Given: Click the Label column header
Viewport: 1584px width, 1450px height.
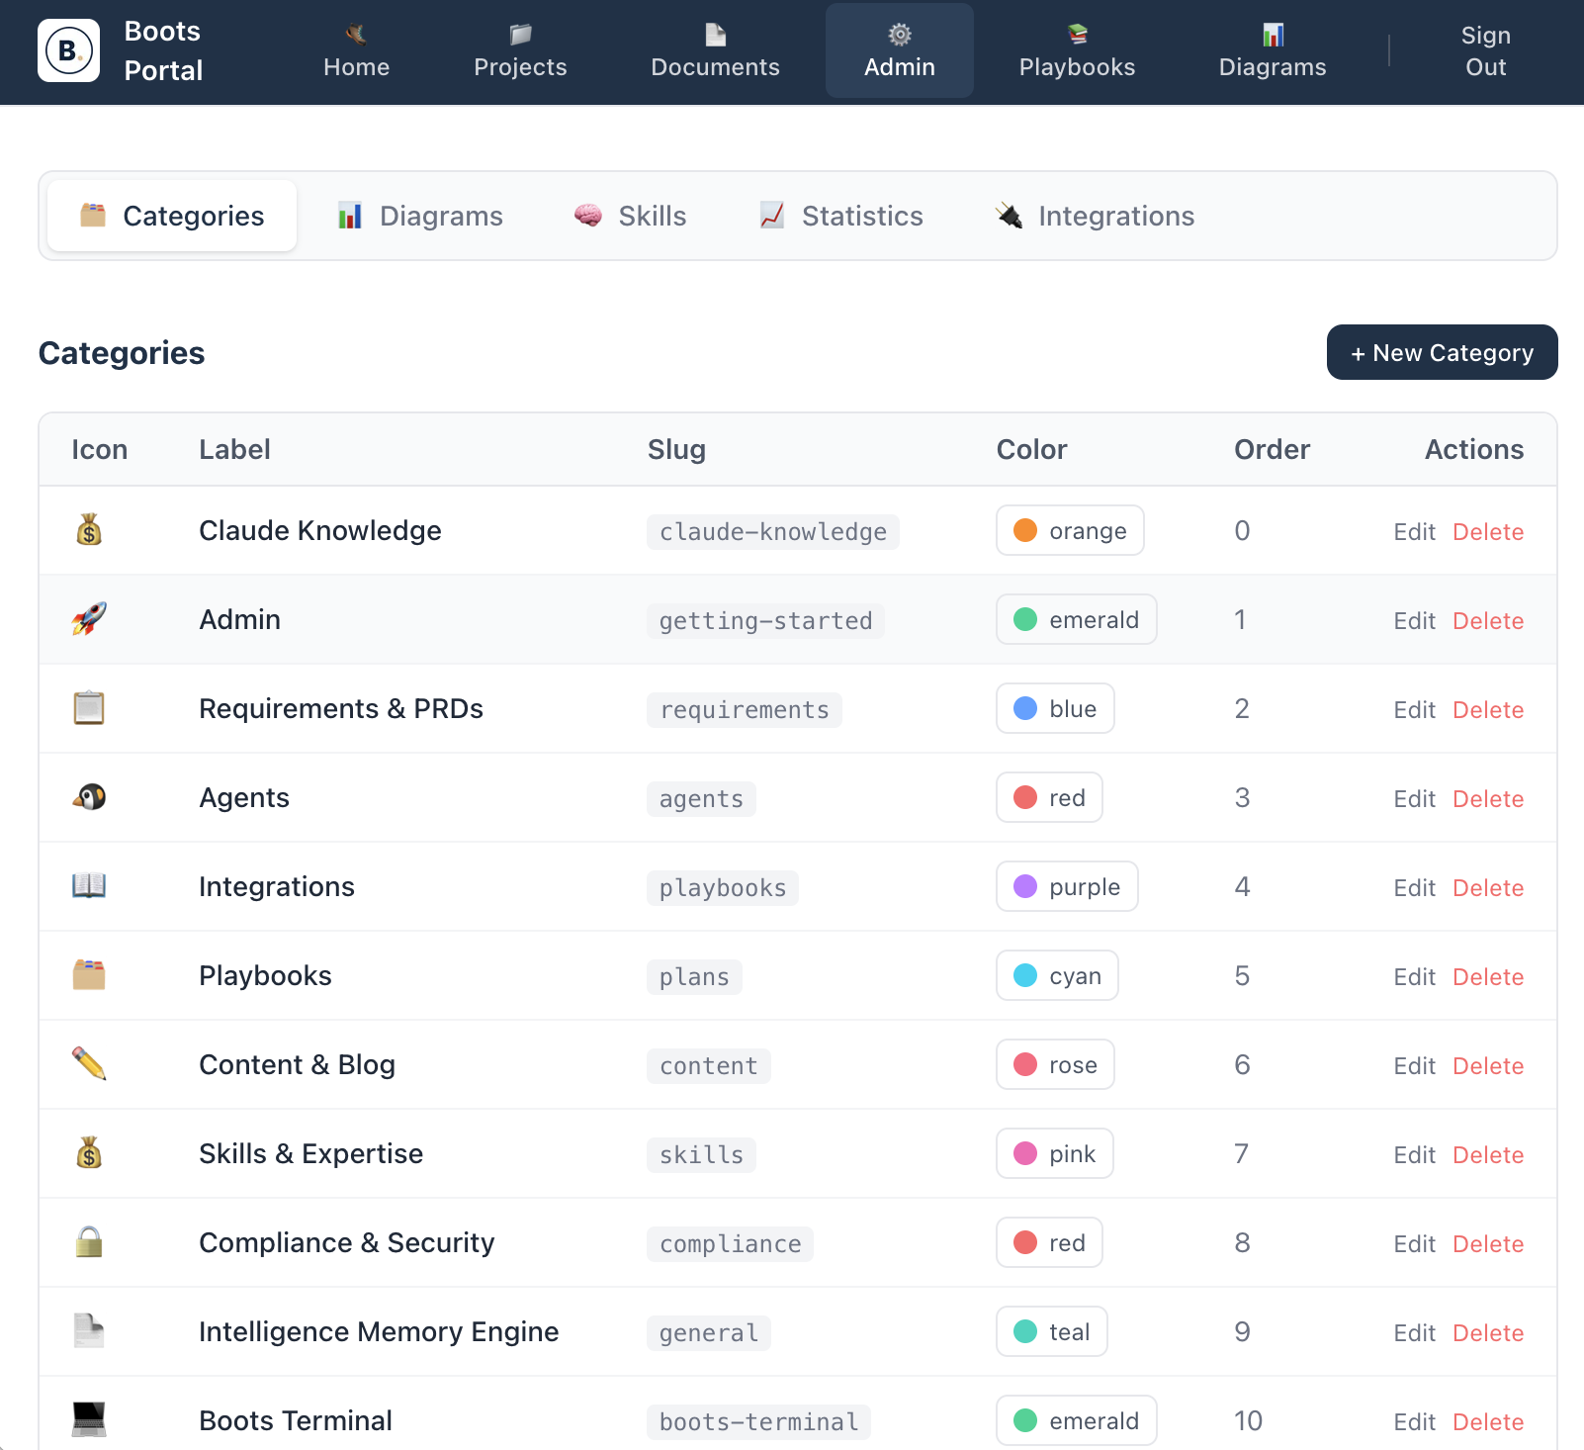Looking at the screenshot, I should [234, 449].
